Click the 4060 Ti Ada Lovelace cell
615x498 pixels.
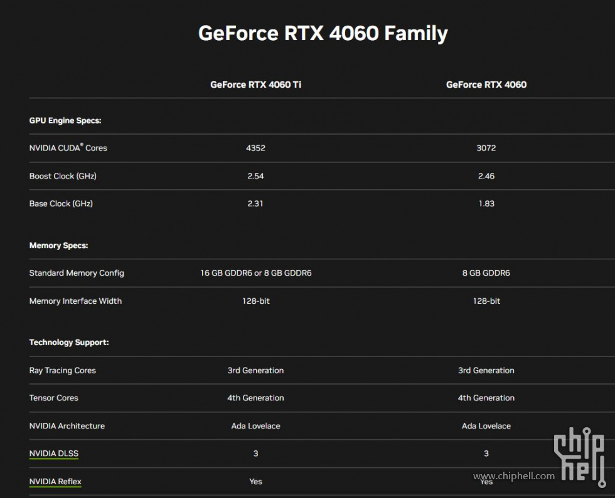pyautogui.click(x=256, y=426)
